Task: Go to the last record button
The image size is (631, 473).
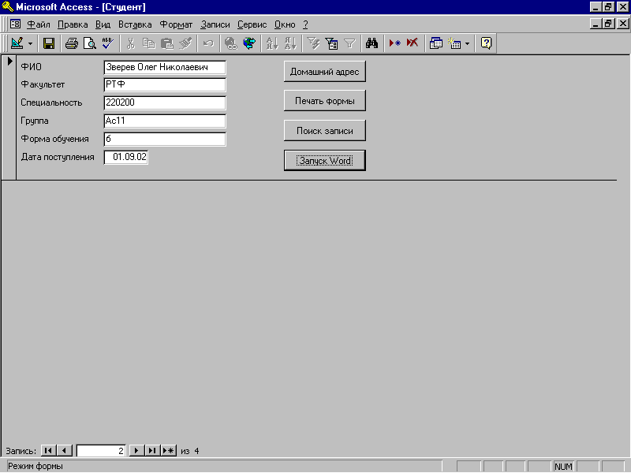Action: tap(152, 450)
